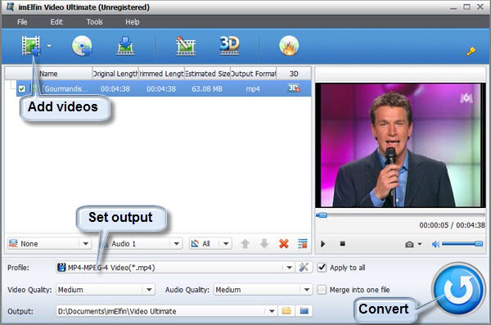This screenshot has height=325, width=491.
Task: Mute audio with the speaker icon
Action: [435, 244]
